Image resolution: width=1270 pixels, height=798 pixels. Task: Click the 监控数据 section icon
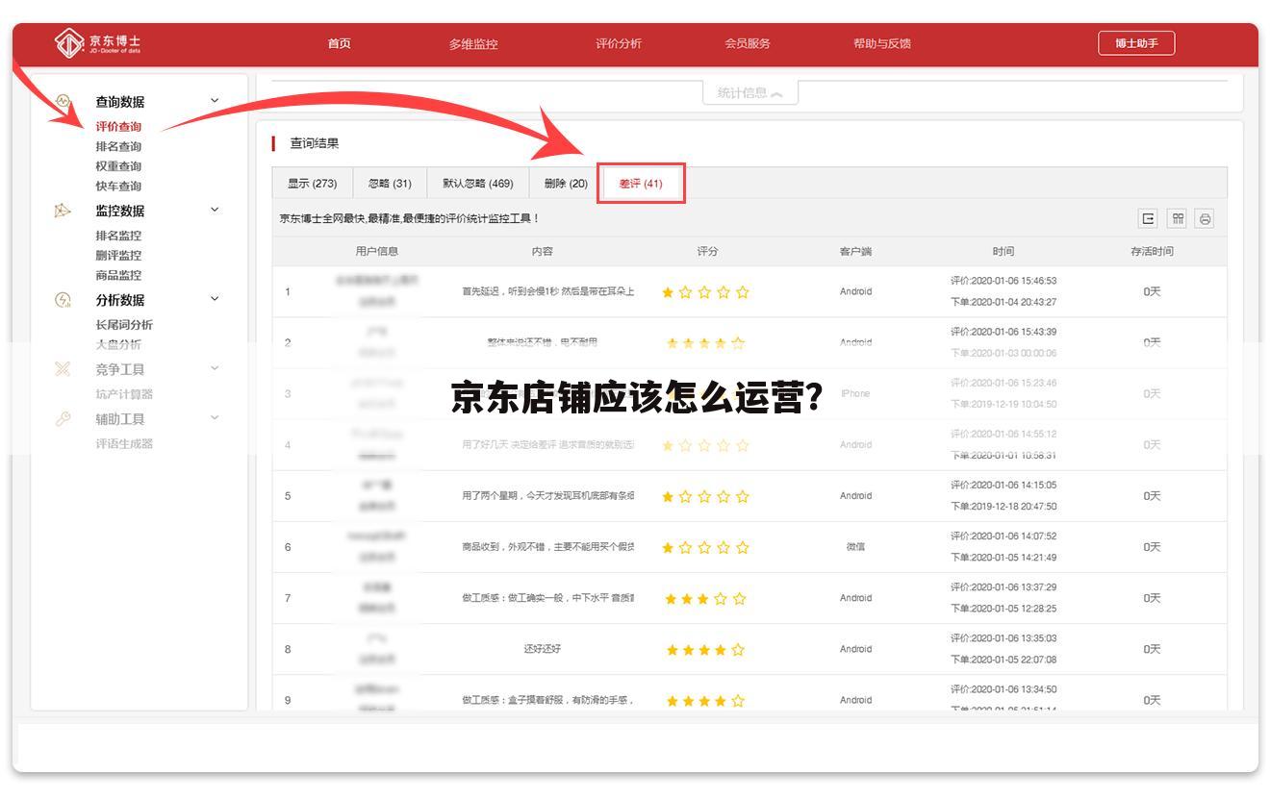63,211
